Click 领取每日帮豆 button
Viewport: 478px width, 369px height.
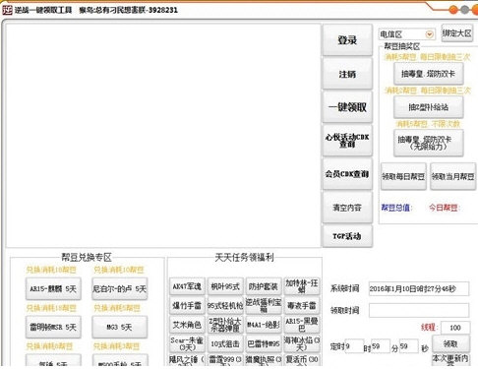[x=403, y=176]
